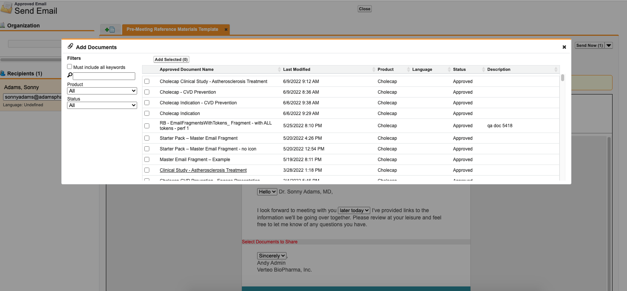Switch to Pre-Meeting Reference Materials Template tab
Viewport: 627px width, 291px height.
point(172,29)
